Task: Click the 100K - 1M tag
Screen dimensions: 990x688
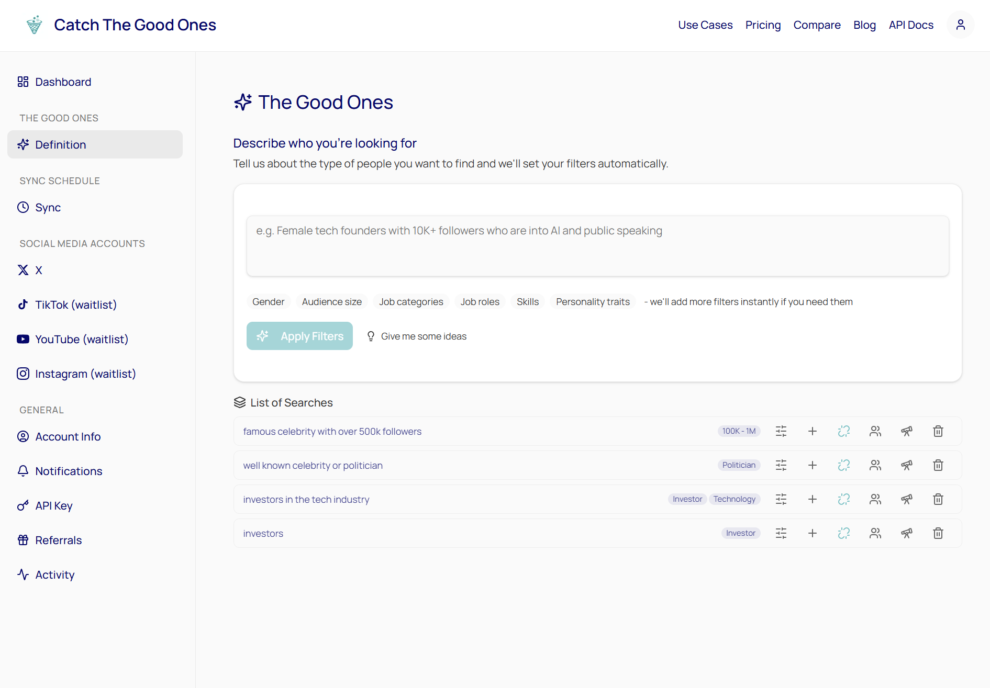Action: (739, 431)
